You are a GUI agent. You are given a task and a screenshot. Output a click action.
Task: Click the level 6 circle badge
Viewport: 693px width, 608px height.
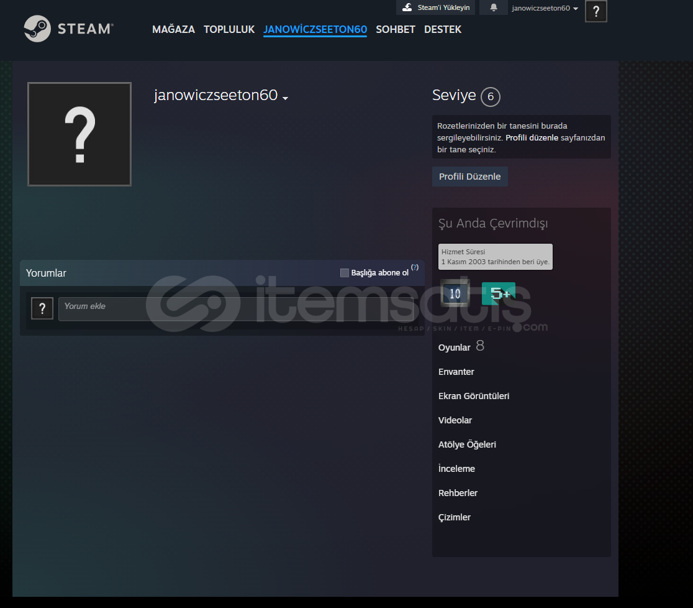490,97
